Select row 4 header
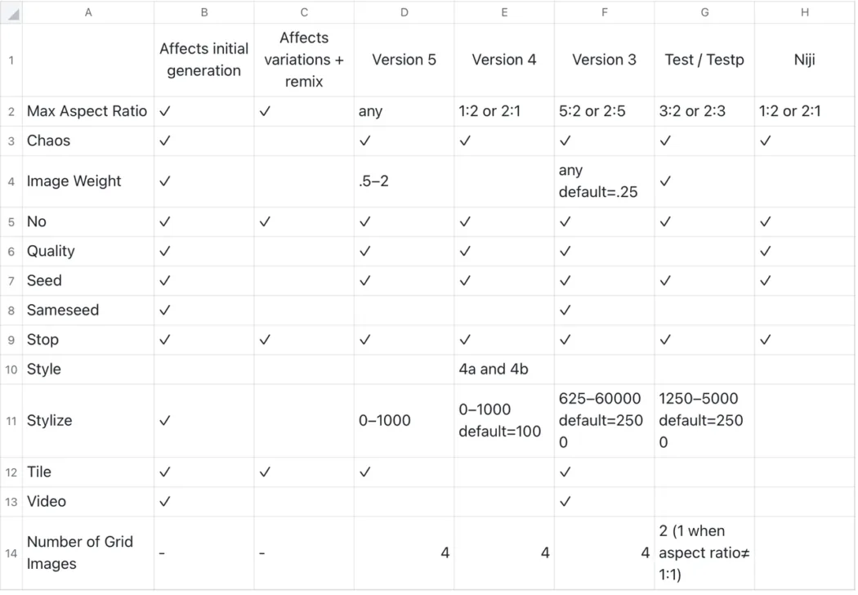858x595 pixels. click(x=11, y=181)
